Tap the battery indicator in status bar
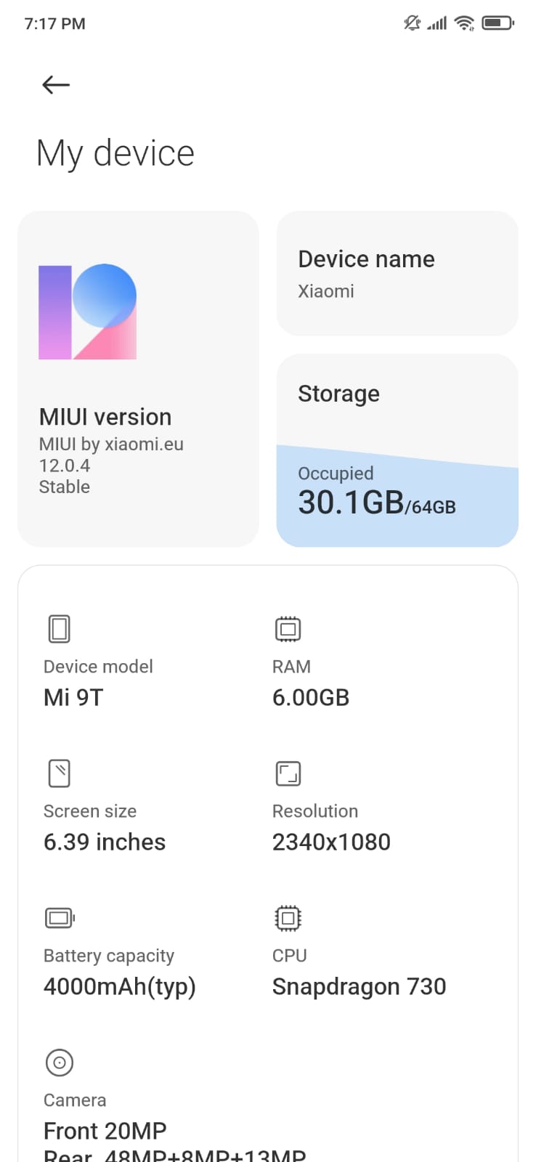 [498, 23]
